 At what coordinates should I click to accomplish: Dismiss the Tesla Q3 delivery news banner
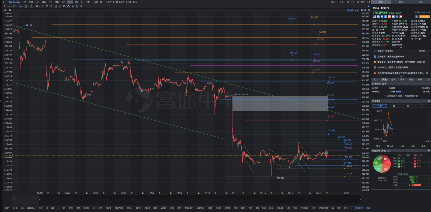coord(427,73)
